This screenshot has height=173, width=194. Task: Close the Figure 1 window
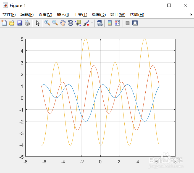(x=185, y=5)
